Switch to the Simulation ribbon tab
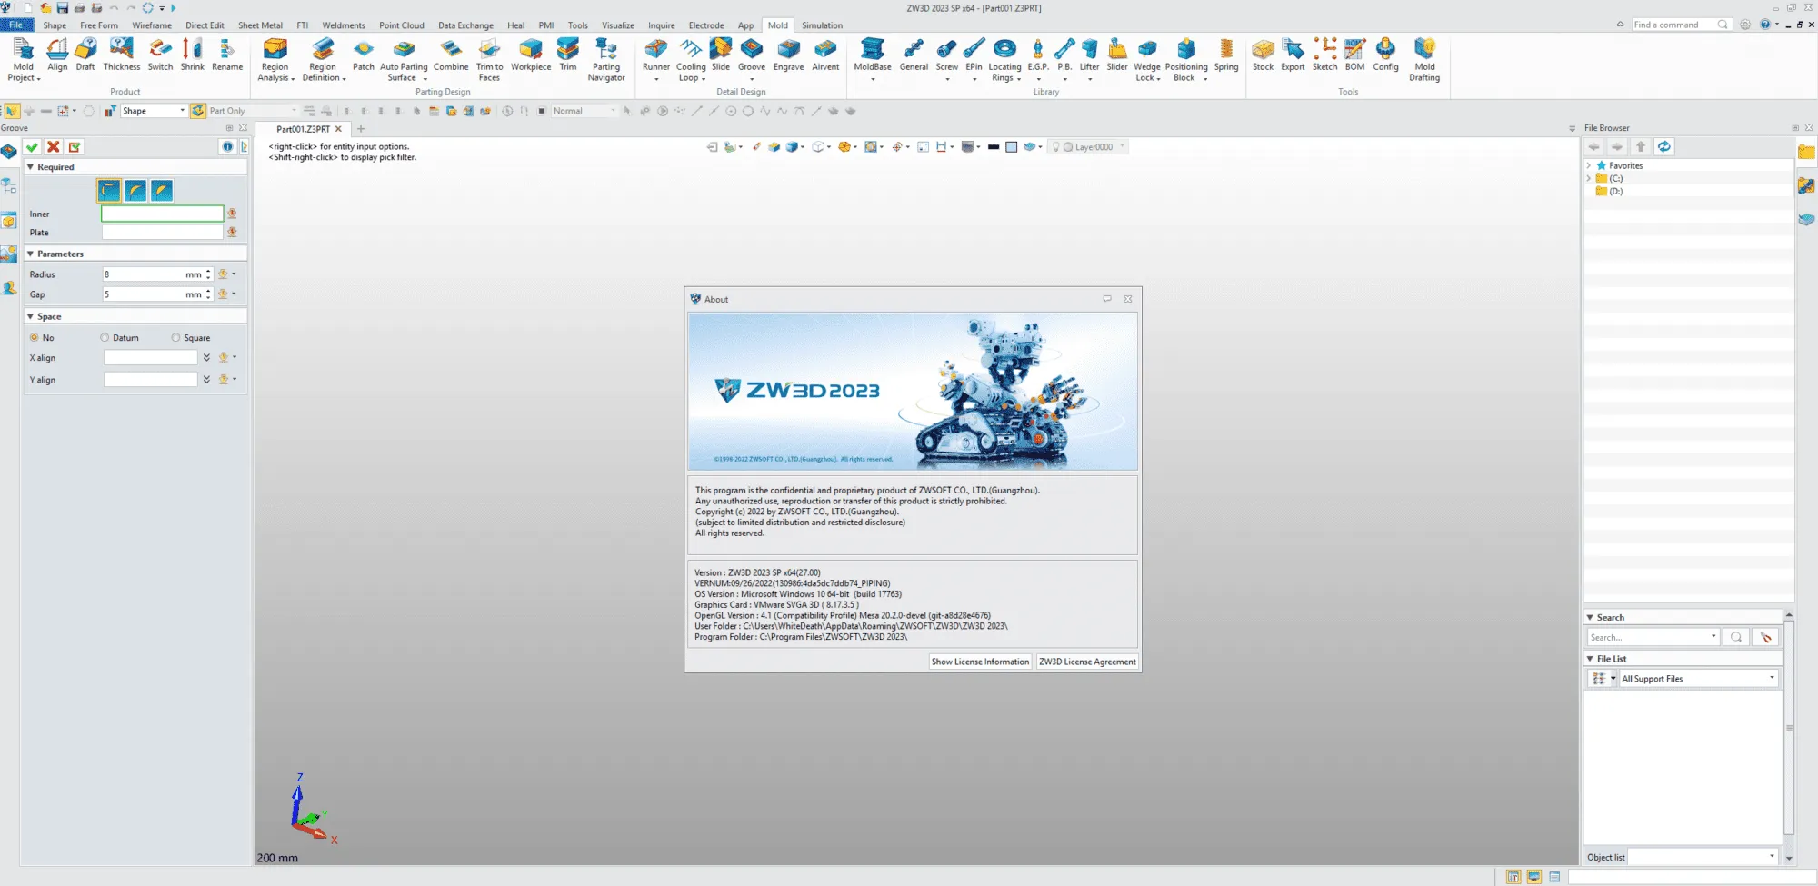1818x886 pixels. pyautogui.click(x=822, y=25)
